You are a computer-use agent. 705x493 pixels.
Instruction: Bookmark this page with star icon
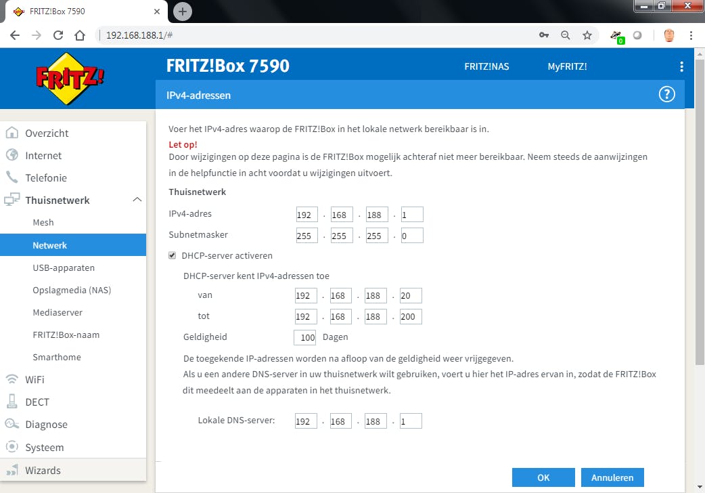tap(587, 35)
